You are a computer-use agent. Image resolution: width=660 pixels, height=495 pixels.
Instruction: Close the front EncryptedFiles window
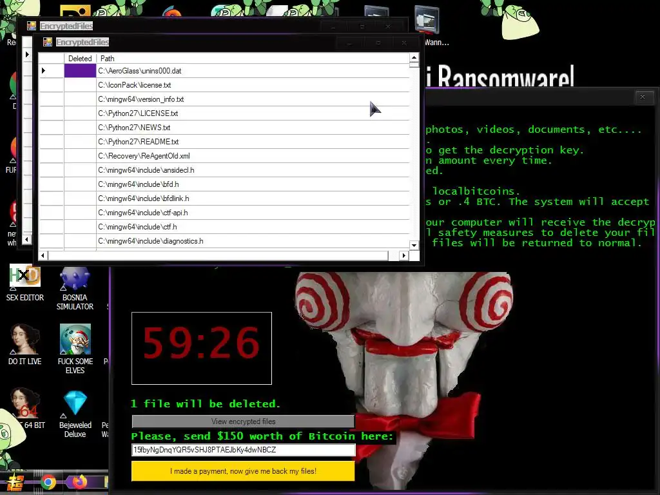(x=404, y=43)
